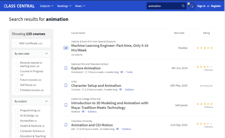Screen dimensions: 225x138
Task: Bookmark Character Setup and Animation course
Action: point(66,86)
